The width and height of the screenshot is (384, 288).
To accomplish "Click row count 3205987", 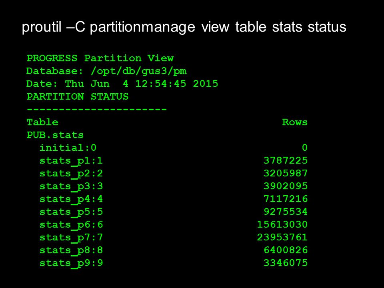I will (x=286, y=173).
